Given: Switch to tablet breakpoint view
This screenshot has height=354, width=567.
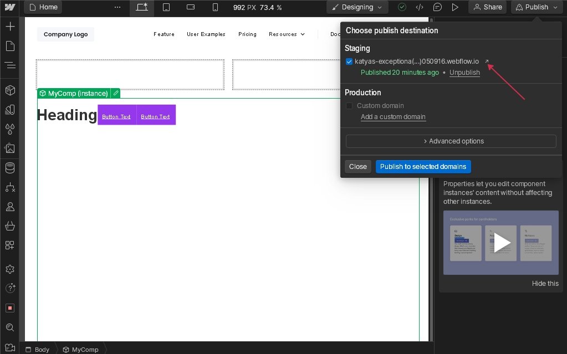Looking at the screenshot, I should [x=166, y=7].
